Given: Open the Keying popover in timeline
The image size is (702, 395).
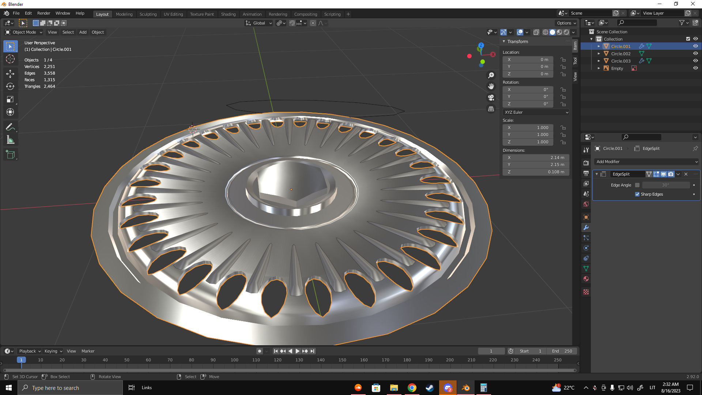Looking at the screenshot, I should [53, 351].
